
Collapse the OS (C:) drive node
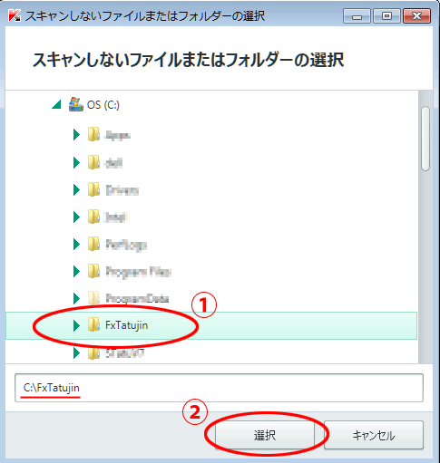[x=56, y=105]
